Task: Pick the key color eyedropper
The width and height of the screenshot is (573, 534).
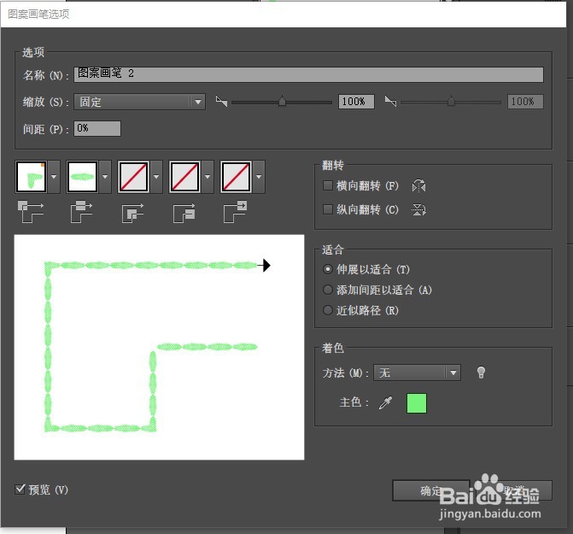Action: (385, 402)
